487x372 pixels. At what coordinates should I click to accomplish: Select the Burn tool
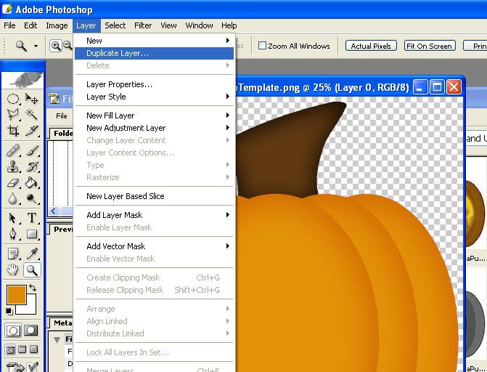[x=32, y=198]
